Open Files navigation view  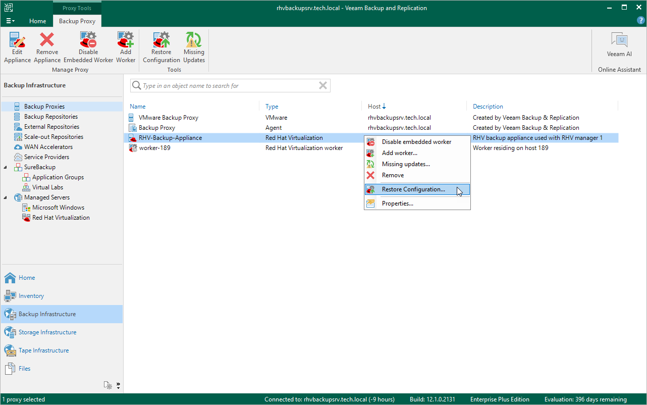[x=62, y=369]
